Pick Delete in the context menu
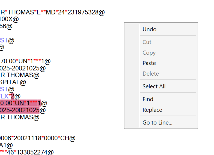Image resolution: width=214 pixels, height=155 pixels. pos(150,74)
